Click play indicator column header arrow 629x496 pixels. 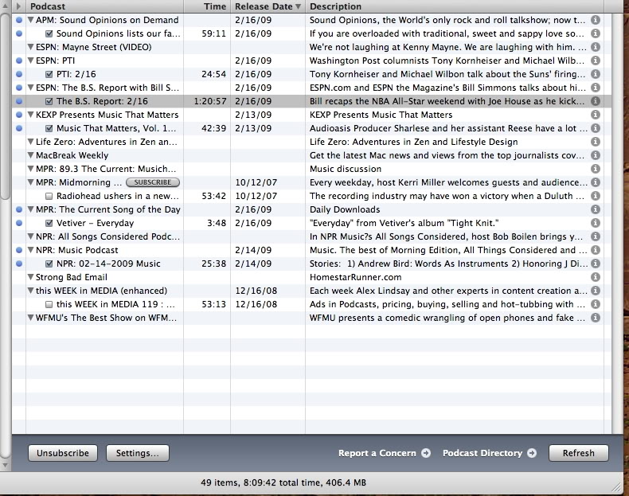click(x=18, y=6)
